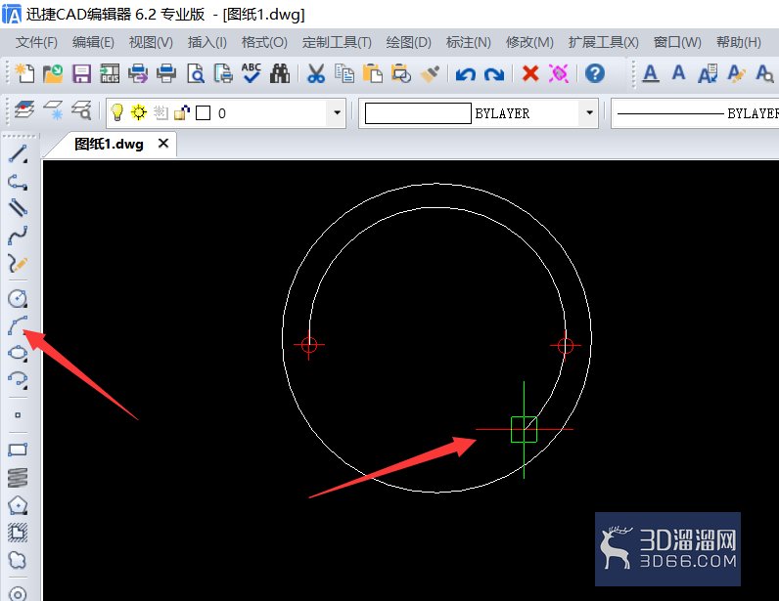Screen dimensions: 779x601
Task: Click the underlined A text tool
Action: 651,73
